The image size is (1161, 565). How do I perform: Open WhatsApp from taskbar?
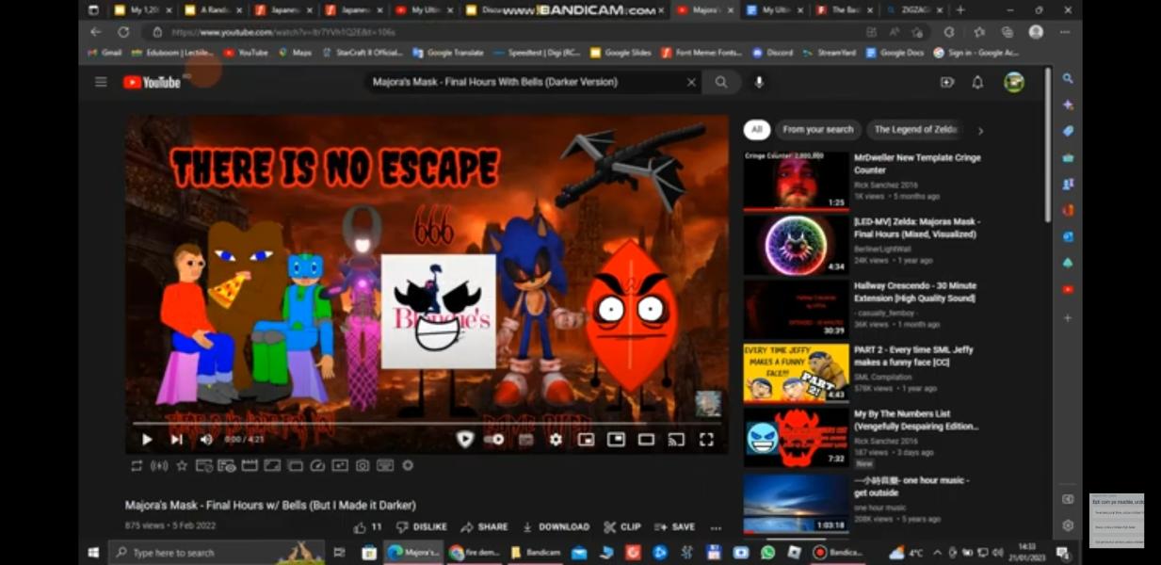point(767,553)
